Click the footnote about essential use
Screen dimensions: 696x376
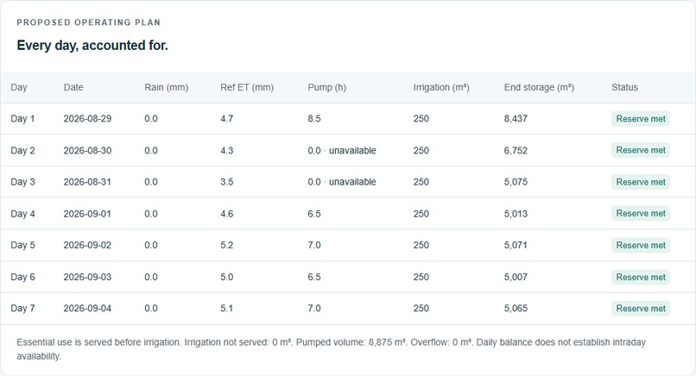tap(331, 349)
